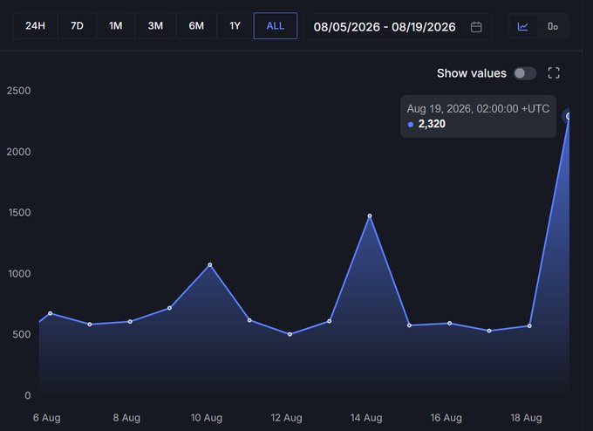Click the 14 Aug peak data point
593x431 pixels.
370,216
